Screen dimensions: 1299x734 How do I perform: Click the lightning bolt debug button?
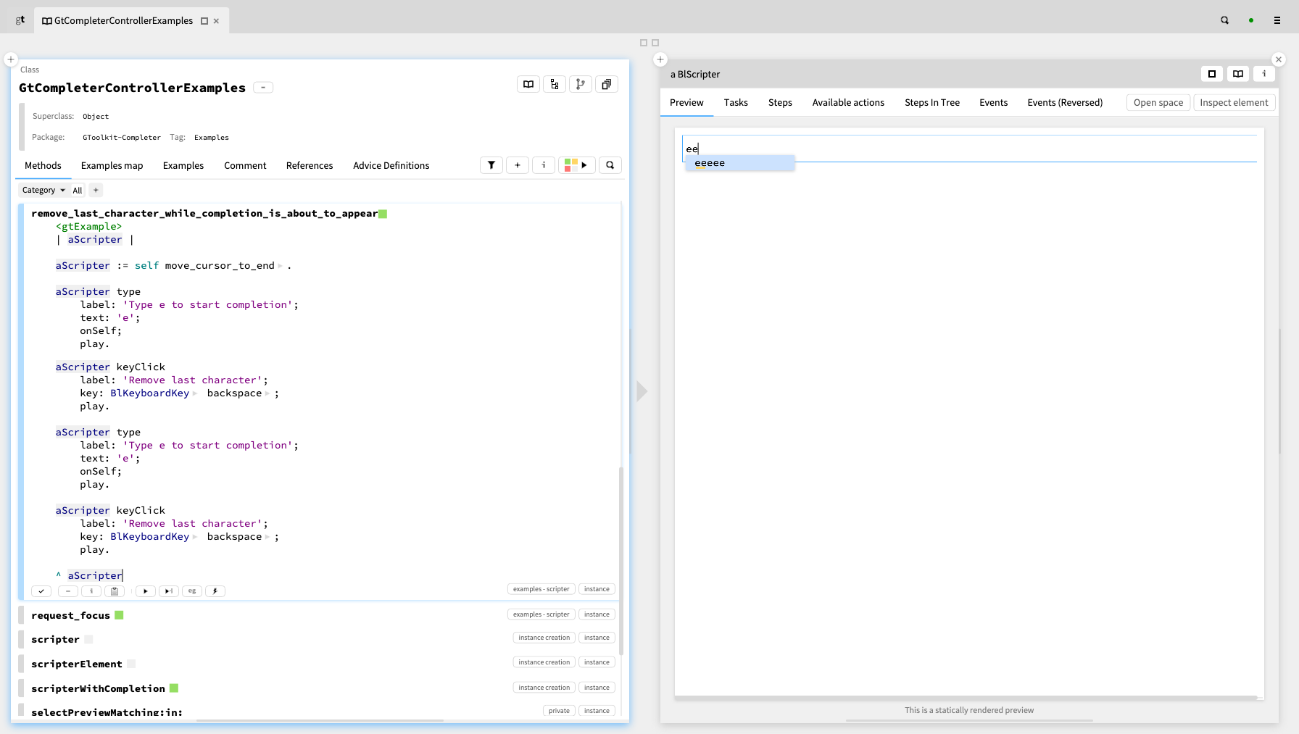(x=215, y=591)
